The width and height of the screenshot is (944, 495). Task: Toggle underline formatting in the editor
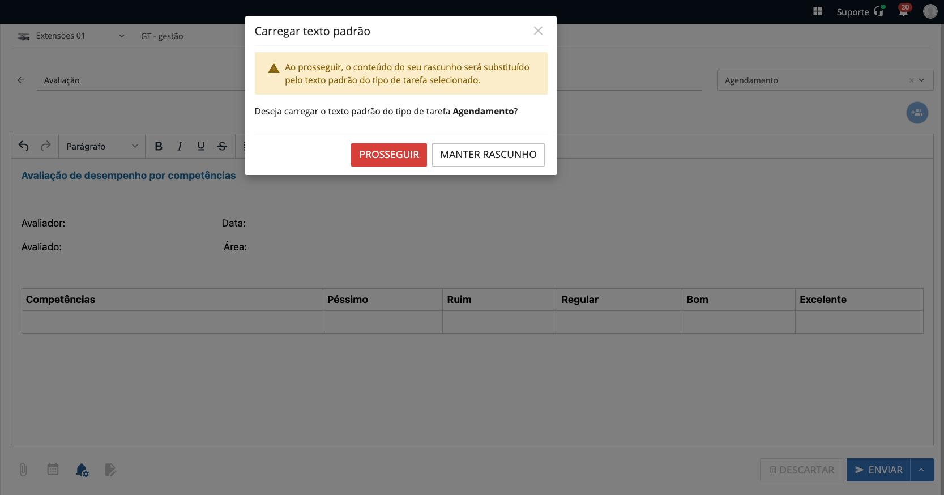click(x=200, y=146)
